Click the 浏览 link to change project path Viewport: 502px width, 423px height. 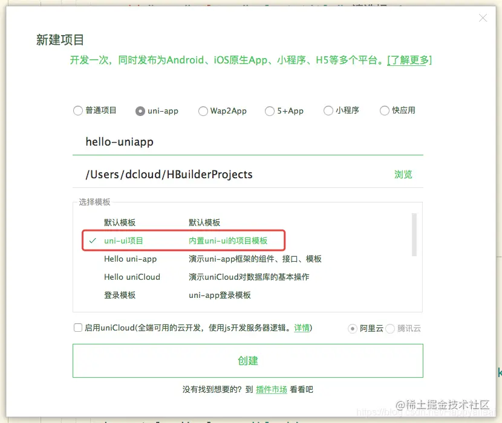403,173
